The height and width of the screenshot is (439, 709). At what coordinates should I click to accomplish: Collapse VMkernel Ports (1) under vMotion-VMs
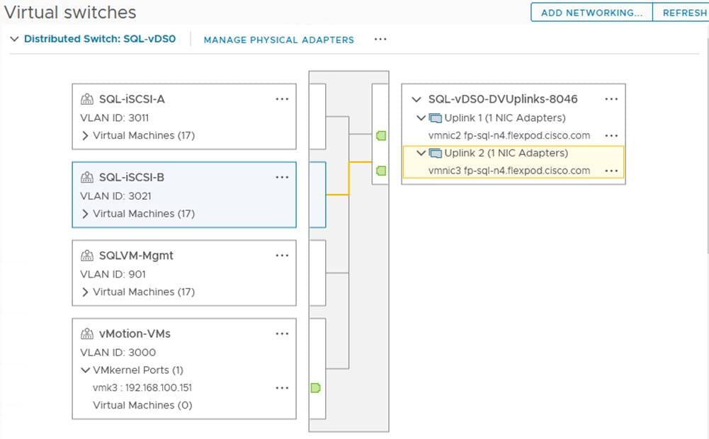pyautogui.click(x=85, y=370)
